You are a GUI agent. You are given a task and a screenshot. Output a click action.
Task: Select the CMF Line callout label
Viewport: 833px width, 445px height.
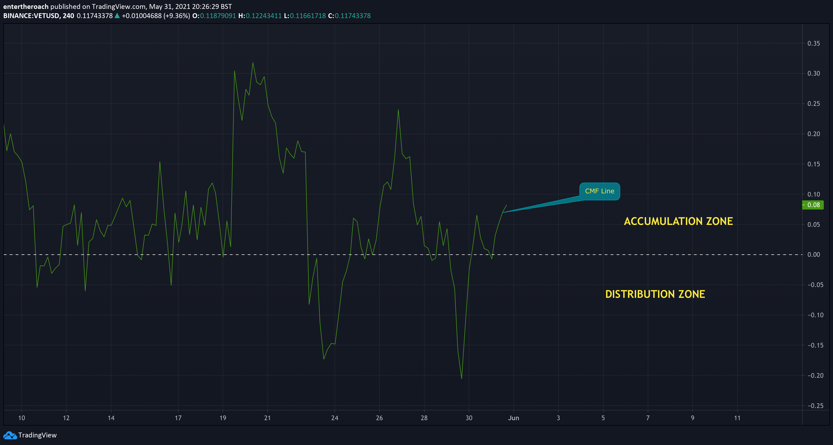point(600,191)
